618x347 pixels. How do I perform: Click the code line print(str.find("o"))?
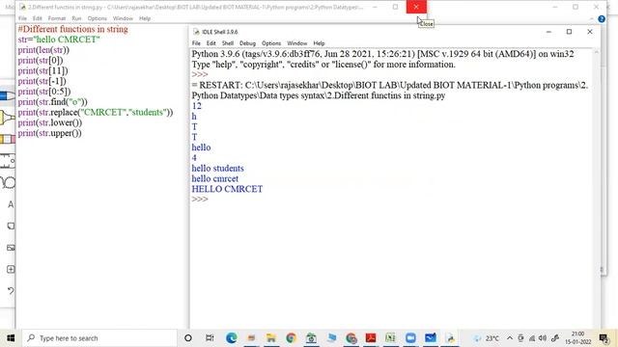[52, 102]
